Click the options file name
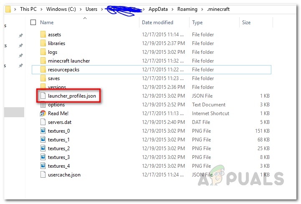The image size is (301, 204). coord(56,105)
